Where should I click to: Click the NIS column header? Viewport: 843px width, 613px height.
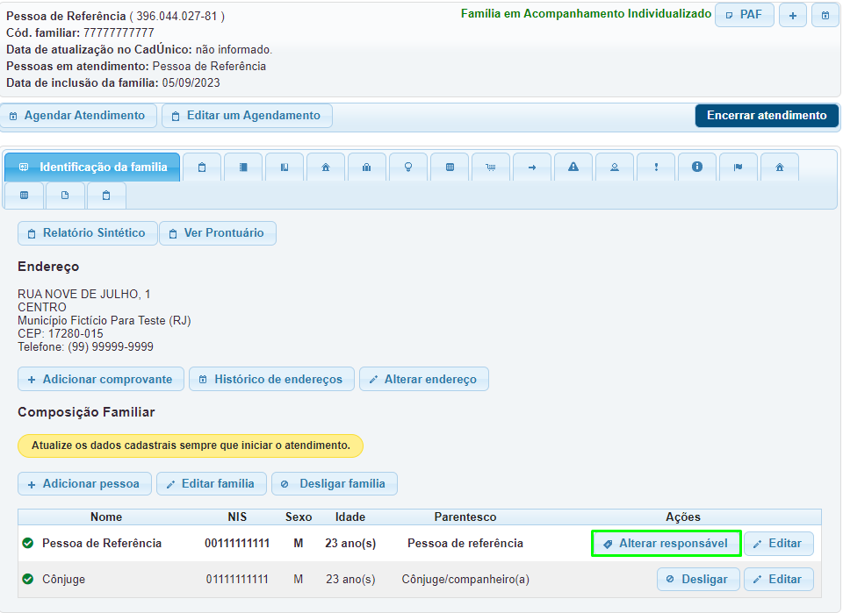[237, 517]
